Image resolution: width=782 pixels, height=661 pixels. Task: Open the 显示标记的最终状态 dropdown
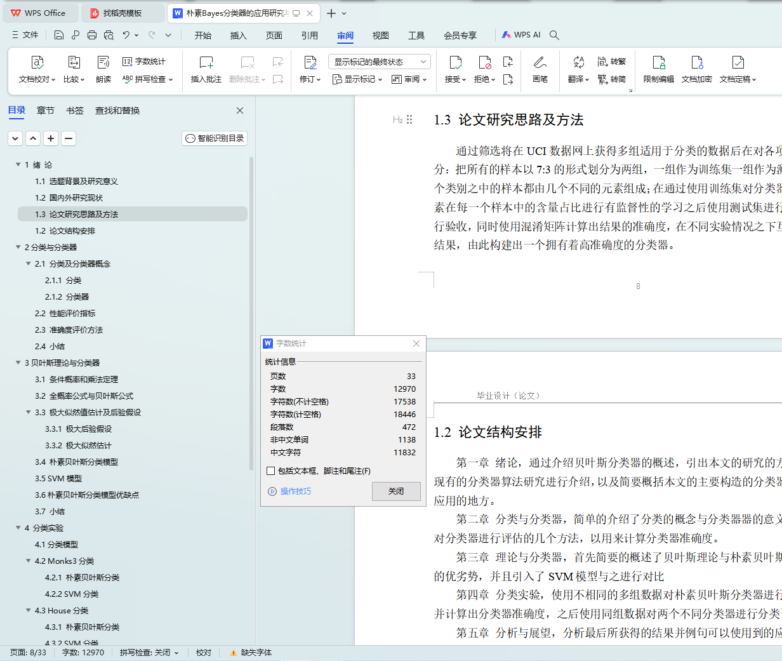380,62
